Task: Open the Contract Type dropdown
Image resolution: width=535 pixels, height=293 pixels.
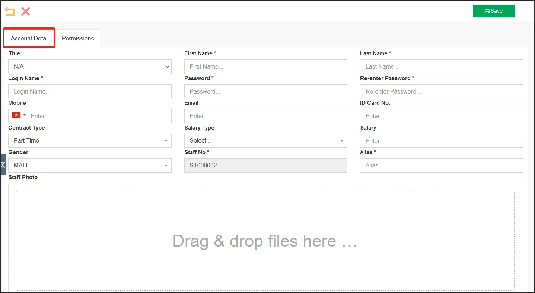Action: pyautogui.click(x=90, y=141)
